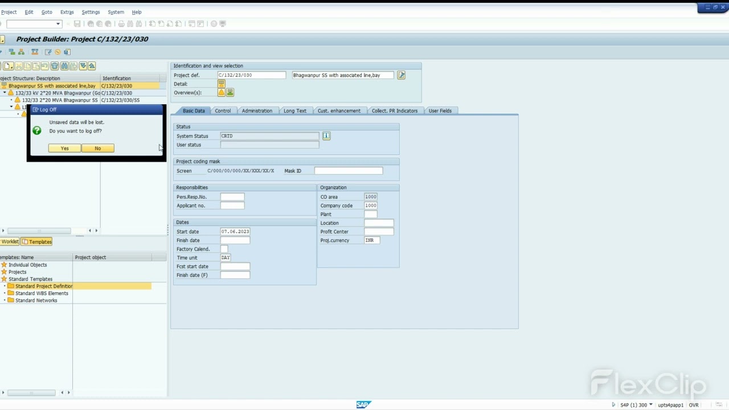
Task: Click the Create new object icon in structure toolbar
Action: point(9,66)
